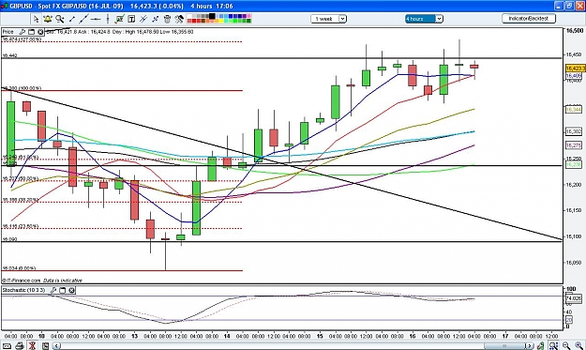This screenshot has height=350, width=586.
Task: Select the text annotation tool
Action: (131, 19)
